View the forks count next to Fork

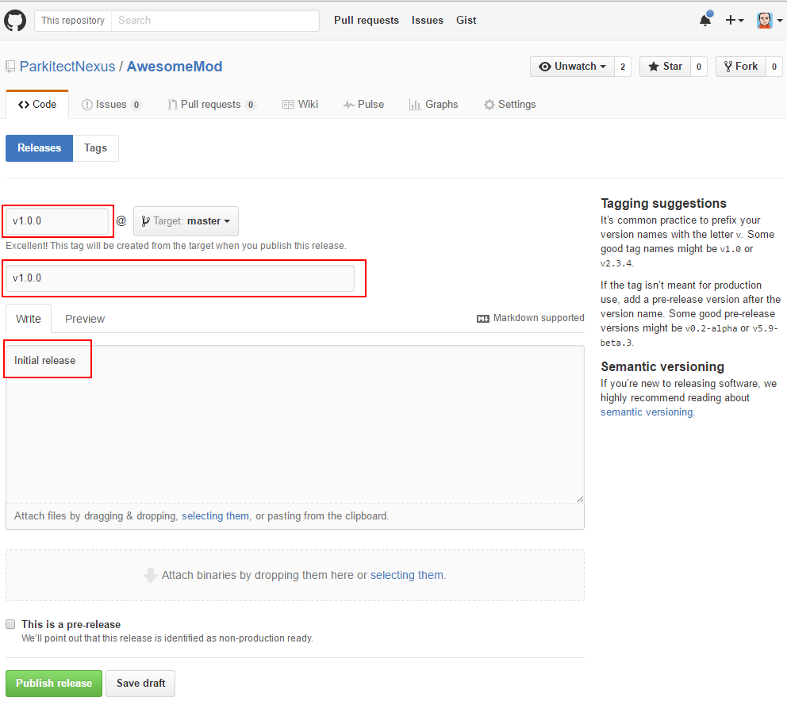[774, 67]
